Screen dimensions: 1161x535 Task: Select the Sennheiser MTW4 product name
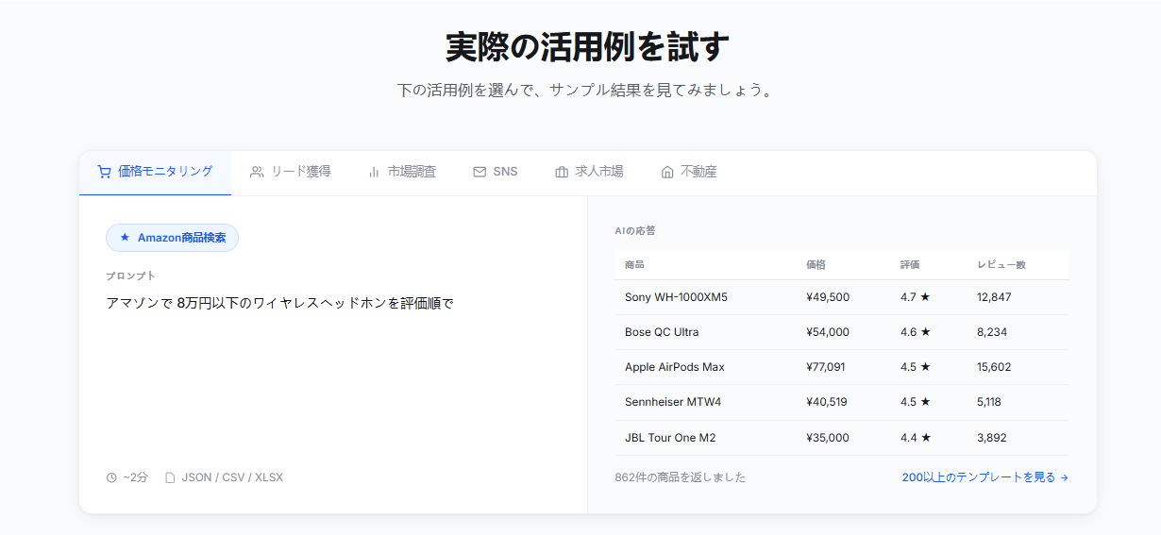click(x=673, y=402)
